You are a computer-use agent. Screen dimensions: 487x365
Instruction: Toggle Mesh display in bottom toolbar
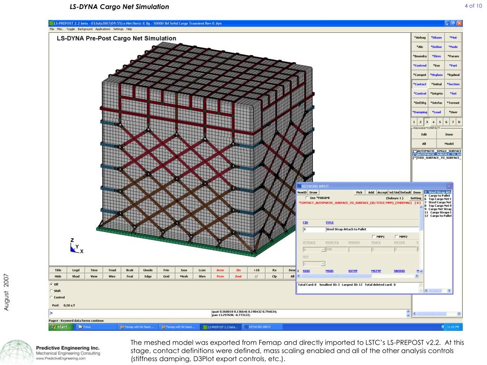pyautogui.click(x=184, y=276)
